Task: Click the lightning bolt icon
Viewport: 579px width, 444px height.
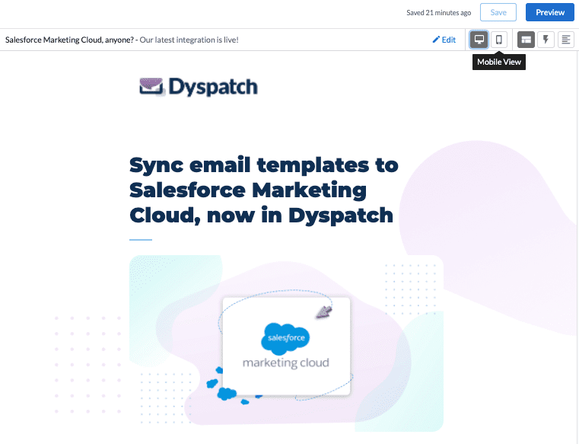Action: click(546, 40)
